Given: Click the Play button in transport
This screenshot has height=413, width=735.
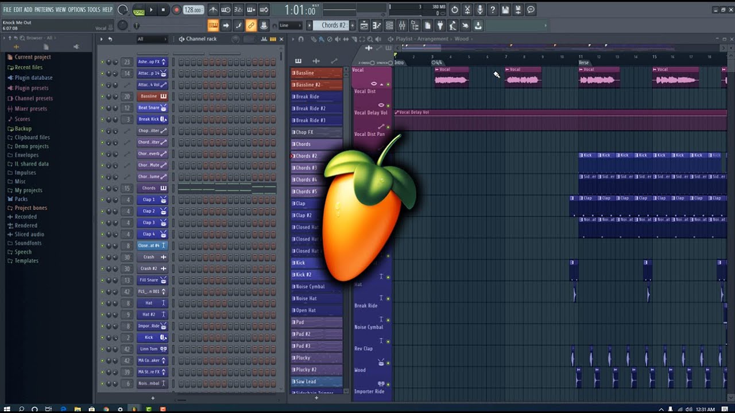Looking at the screenshot, I should (x=152, y=10).
